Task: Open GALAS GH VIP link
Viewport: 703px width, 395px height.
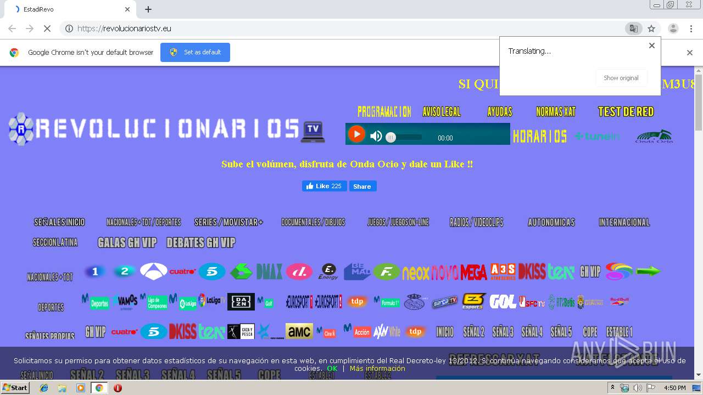Action: coord(127,242)
